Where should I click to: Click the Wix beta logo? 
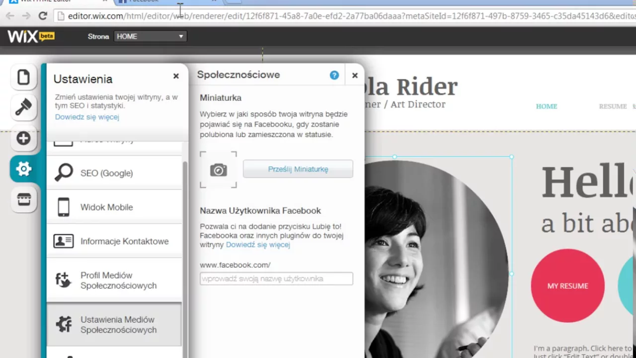tap(31, 36)
